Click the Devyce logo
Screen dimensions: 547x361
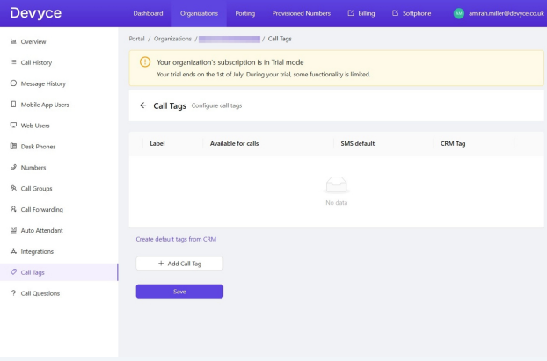coord(35,13)
